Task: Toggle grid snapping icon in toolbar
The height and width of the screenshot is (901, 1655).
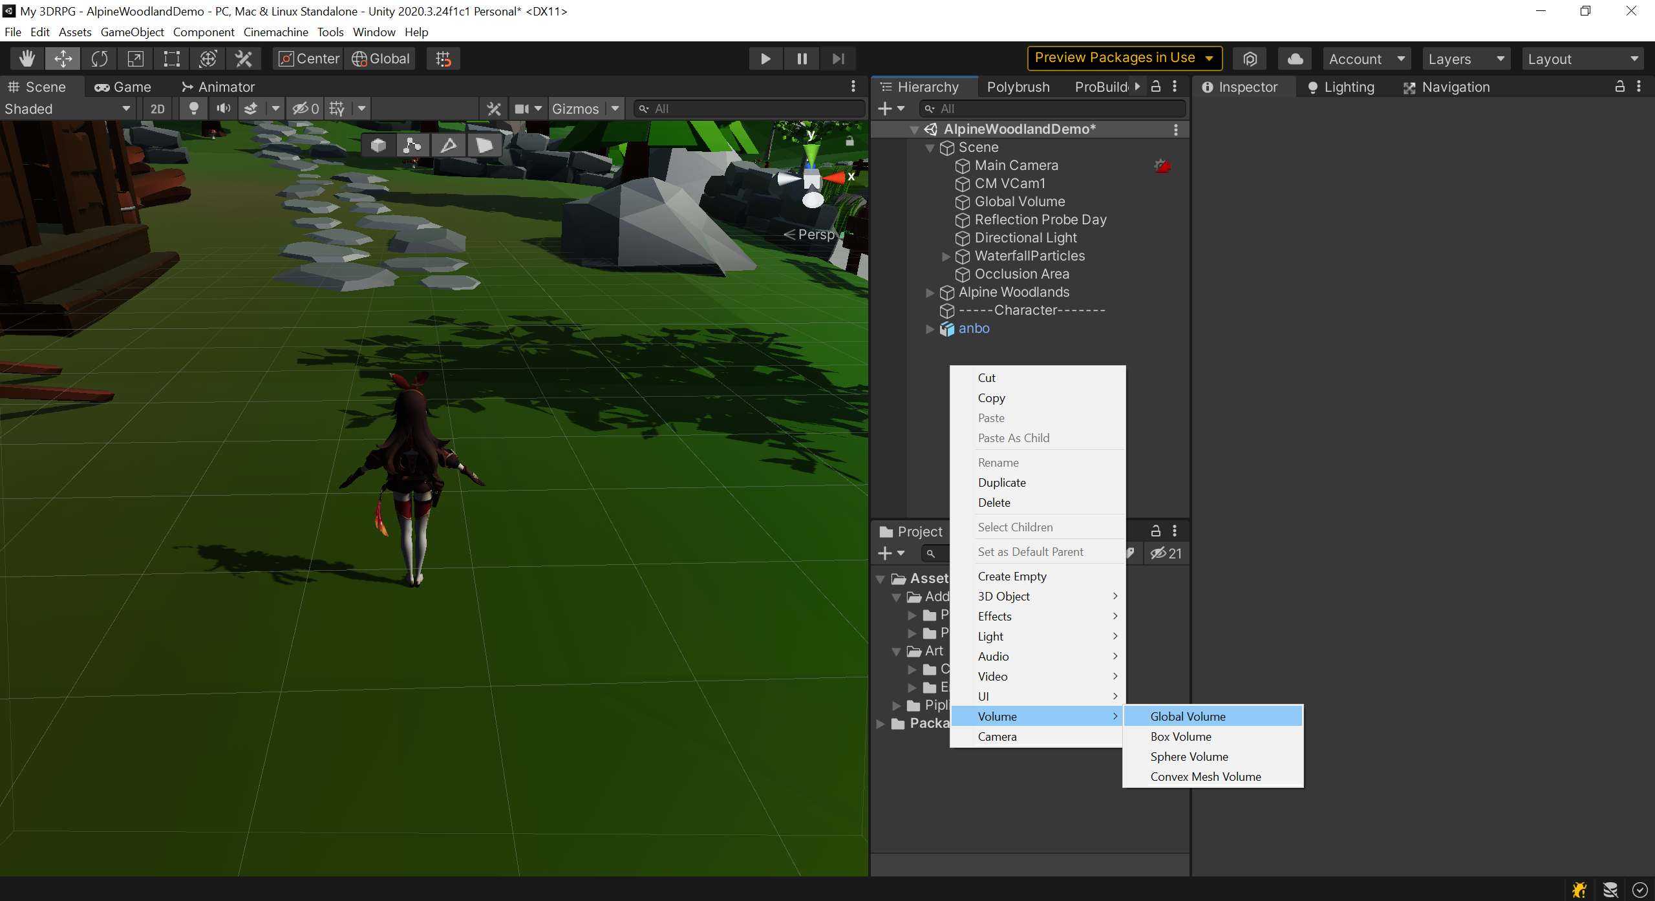Action: [x=443, y=59]
